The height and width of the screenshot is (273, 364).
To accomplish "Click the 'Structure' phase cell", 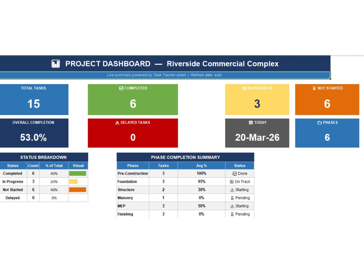I will click(x=133, y=190).
